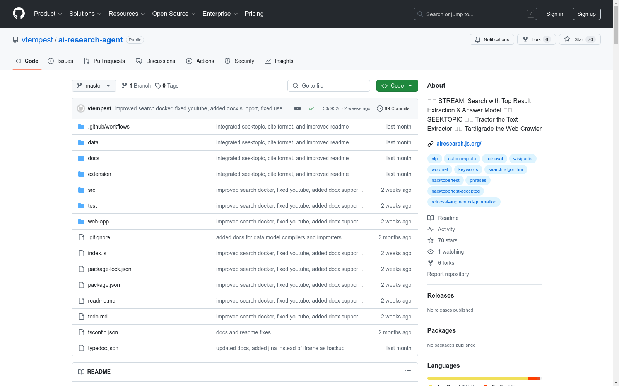Click the hacktoberfest-accepted topic tag
Screen dimensions: 619x386
[455, 191]
